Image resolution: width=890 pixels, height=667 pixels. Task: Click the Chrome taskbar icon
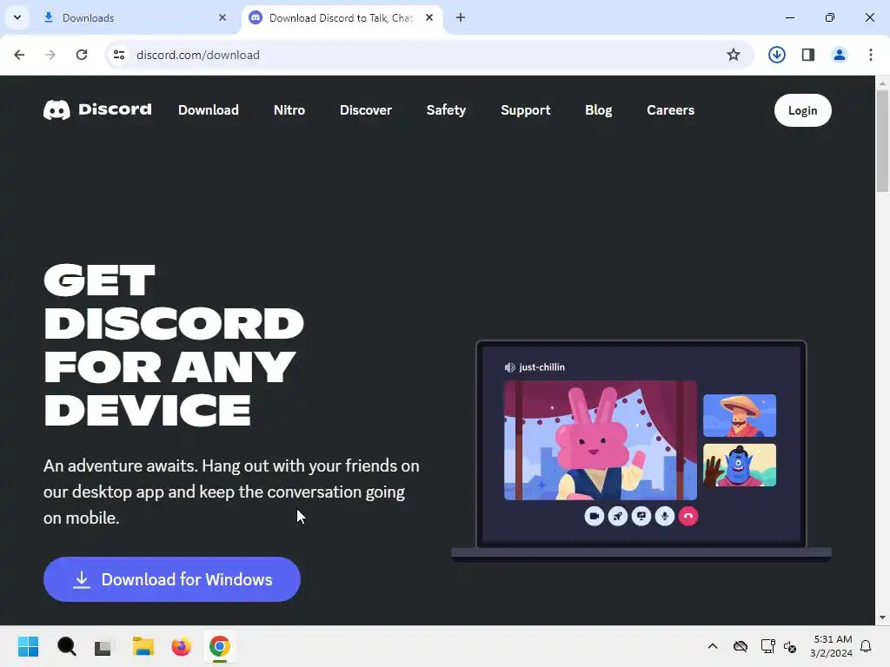[x=220, y=646]
